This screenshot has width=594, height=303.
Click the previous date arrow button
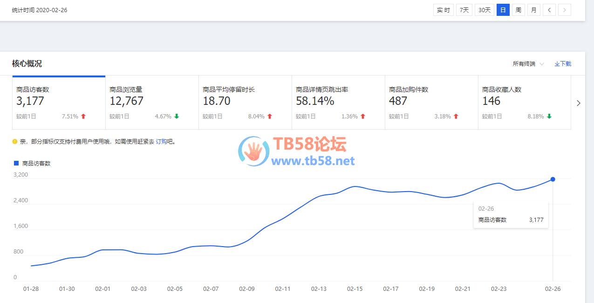tap(549, 10)
